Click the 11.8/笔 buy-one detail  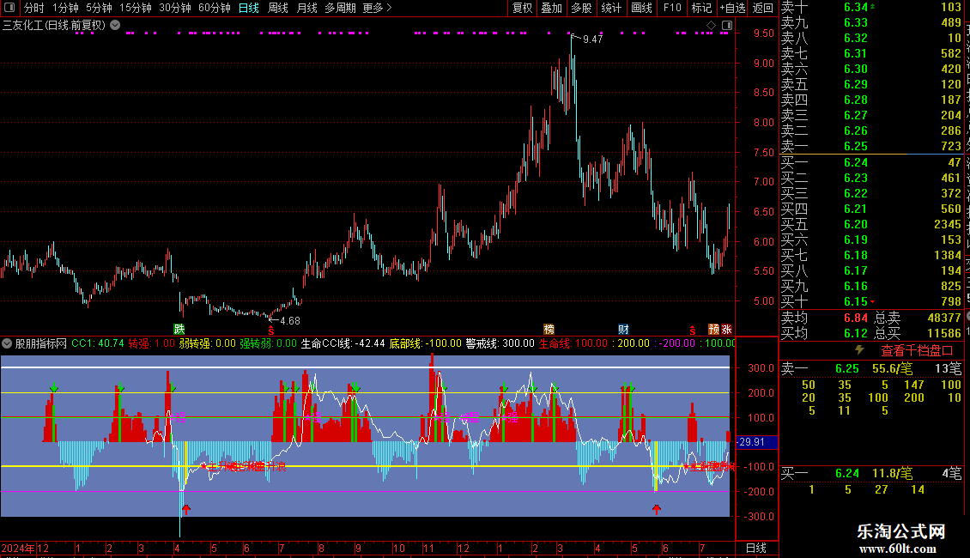[893, 473]
